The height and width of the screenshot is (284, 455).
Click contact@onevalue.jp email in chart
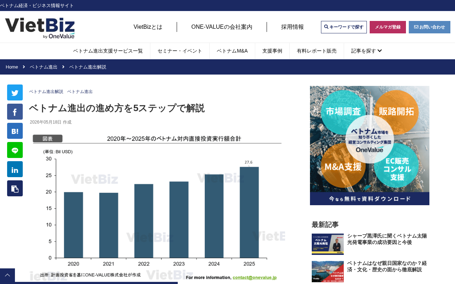(x=255, y=278)
